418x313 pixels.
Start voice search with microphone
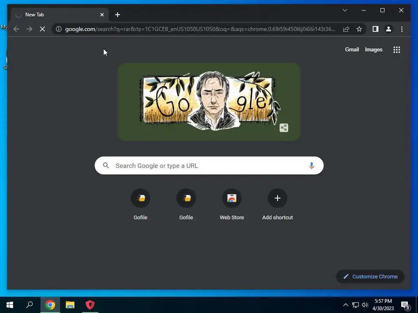pos(311,165)
